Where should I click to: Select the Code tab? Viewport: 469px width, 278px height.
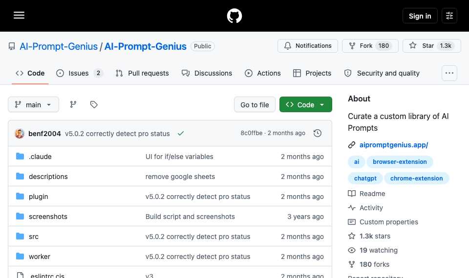pyautogui.click(x=30, y=73)
